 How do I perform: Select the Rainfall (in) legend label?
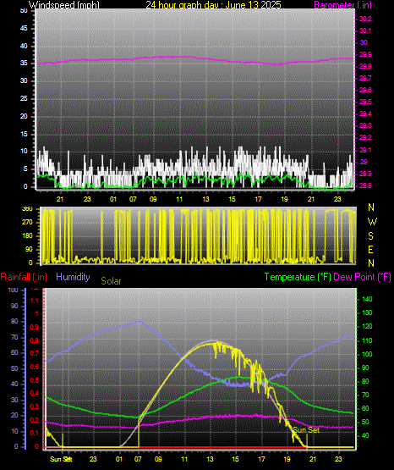click(x=24, y=277)
